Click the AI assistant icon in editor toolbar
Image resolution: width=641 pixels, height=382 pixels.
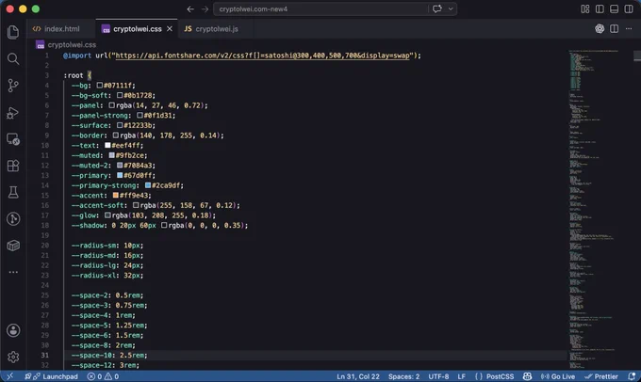click(600, 28)
